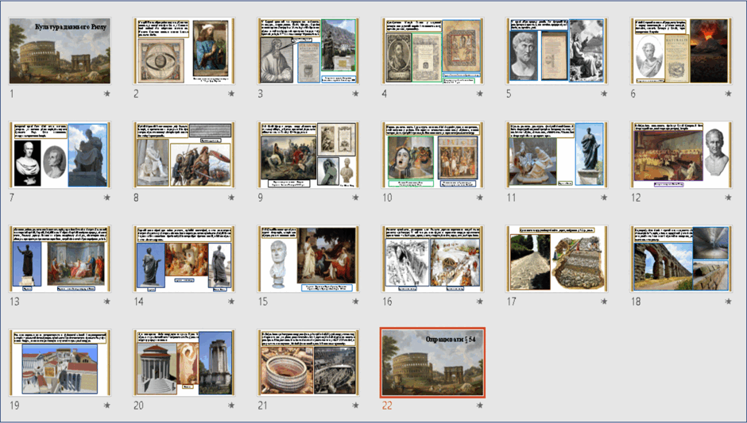Image resolution: width=747 pixels, height=423 pixels.
Task: Select slide 11 thumbnail
Action: [x=557, y=155]
